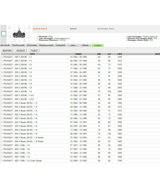Click magnifier icon for 305 II (581M) 1.9 D 47 KW row
160x188 pixels.
(2, 95)
